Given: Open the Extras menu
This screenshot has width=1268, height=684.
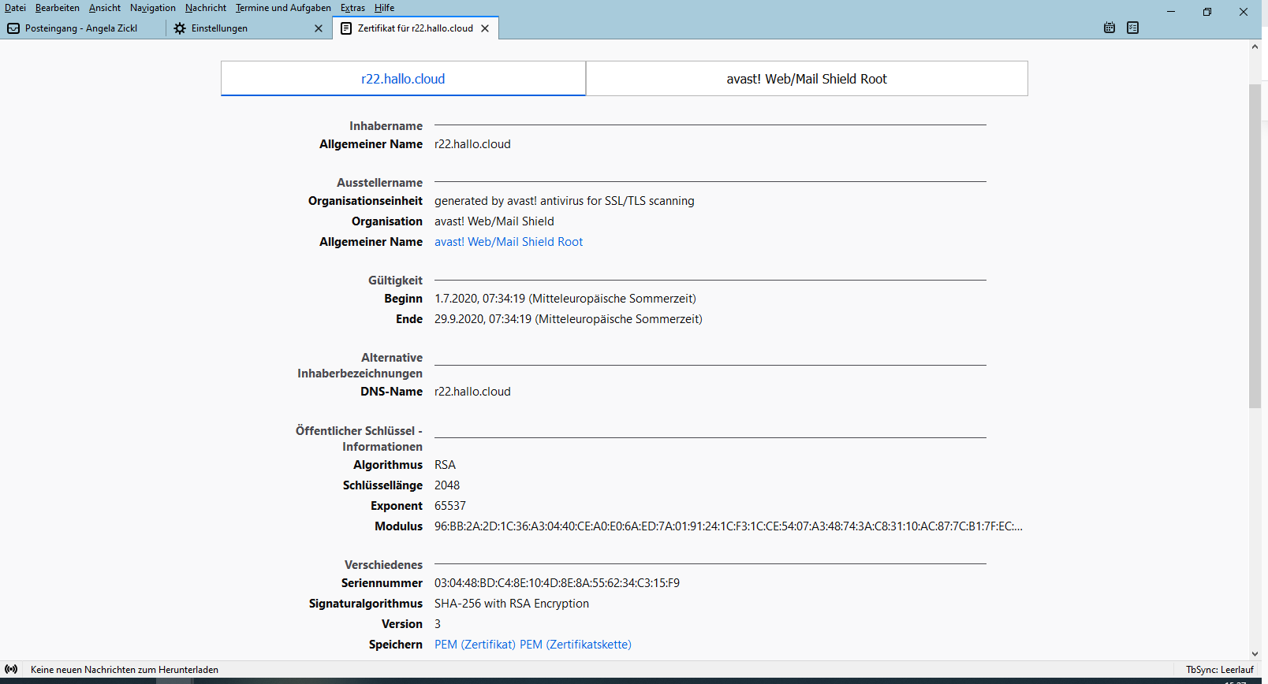Looking at the screenshot, I should [x=353, y=8].
